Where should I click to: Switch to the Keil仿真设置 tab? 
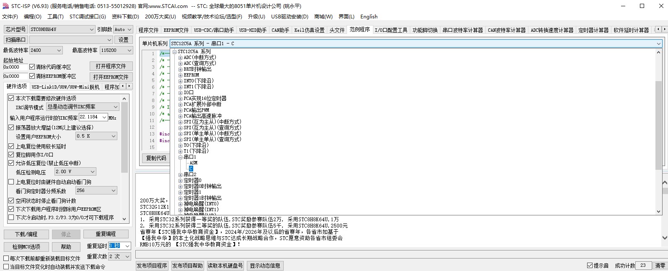309,30
